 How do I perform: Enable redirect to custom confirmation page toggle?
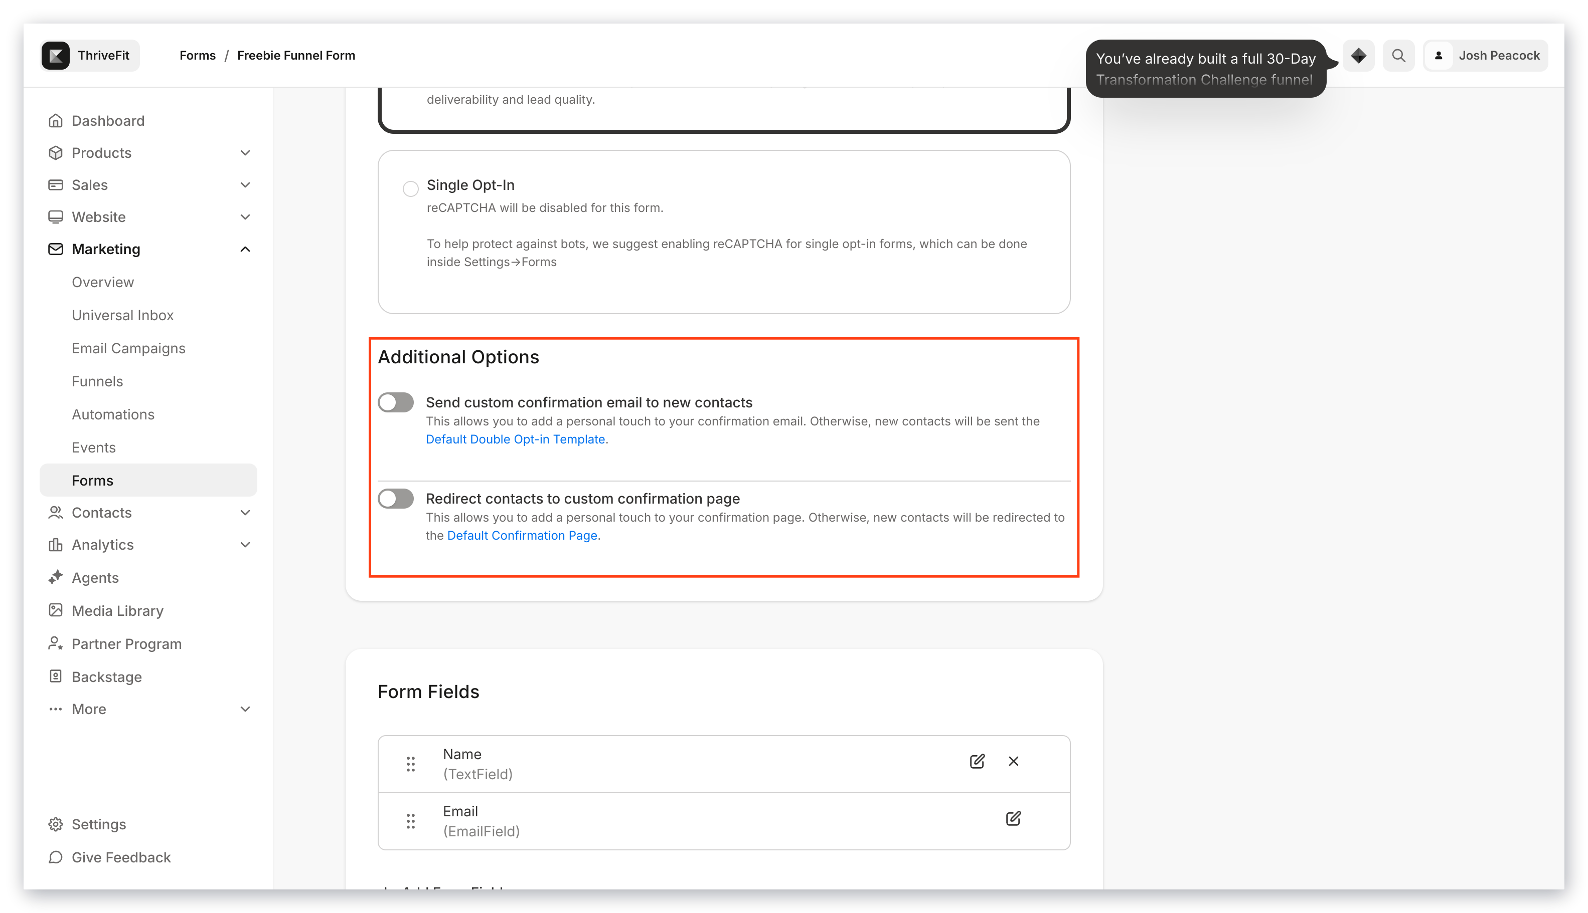(x=395, y=499)
